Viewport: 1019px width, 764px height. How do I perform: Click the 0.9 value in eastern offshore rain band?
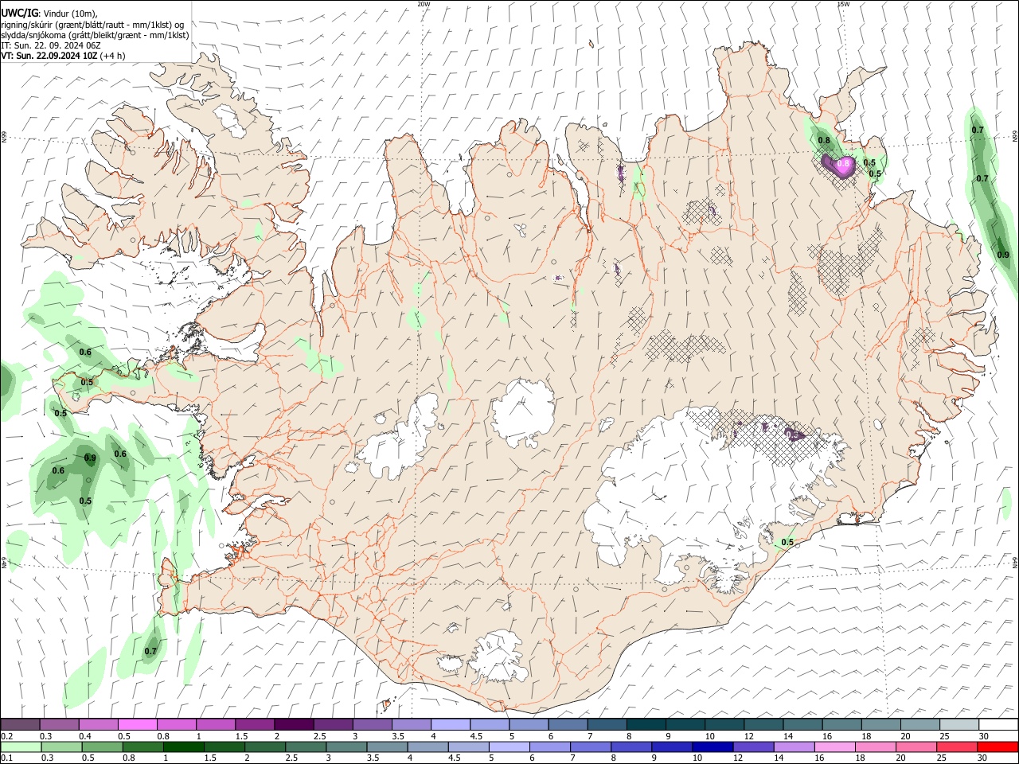[1003, 255]
